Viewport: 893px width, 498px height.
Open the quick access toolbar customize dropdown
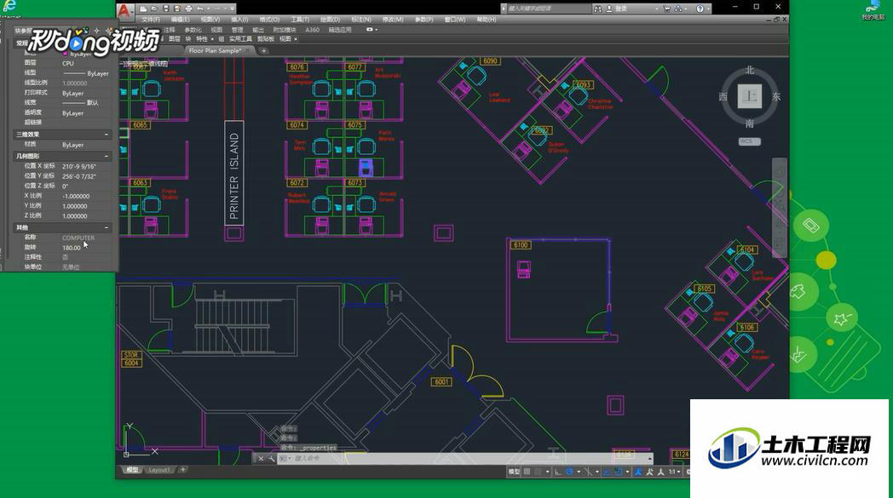click(x=233, y=9)
